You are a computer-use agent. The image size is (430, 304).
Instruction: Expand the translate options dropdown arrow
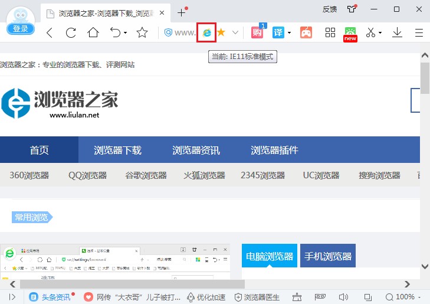(x=289, y=32)
